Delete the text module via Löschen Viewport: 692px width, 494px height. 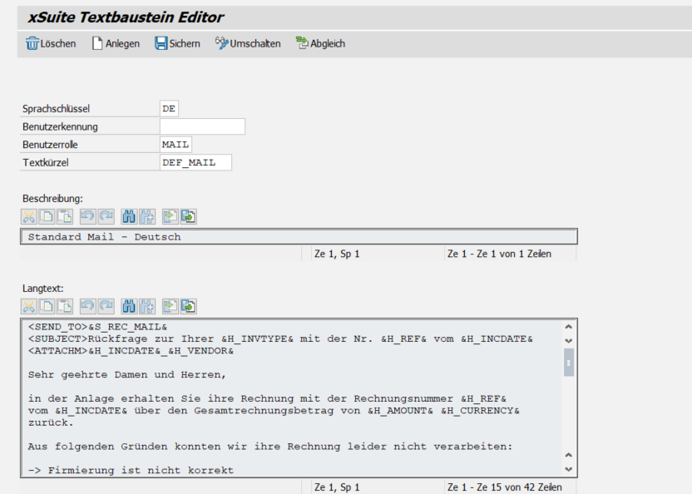pos(51,43)
